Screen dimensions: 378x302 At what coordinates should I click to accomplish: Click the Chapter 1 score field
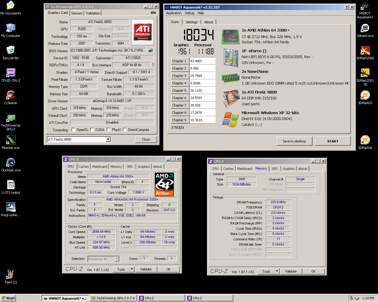point(202,61)
